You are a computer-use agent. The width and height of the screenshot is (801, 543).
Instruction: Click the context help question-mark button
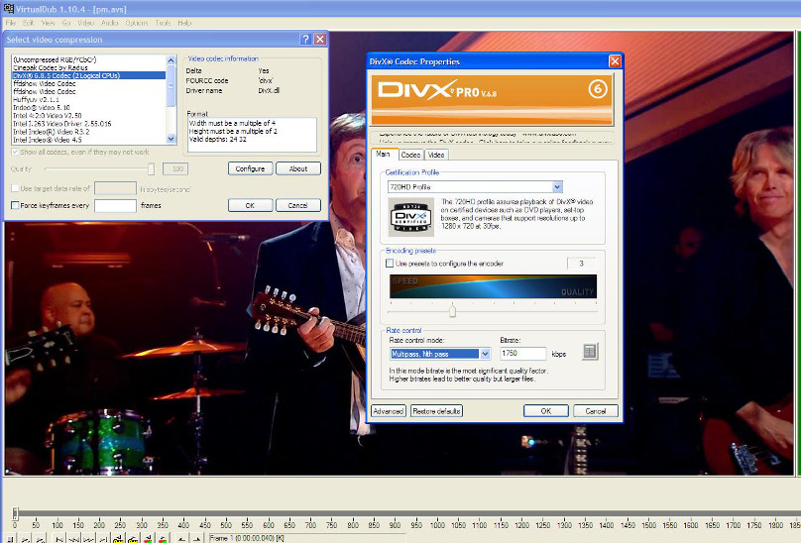click(x=305, y=40)
